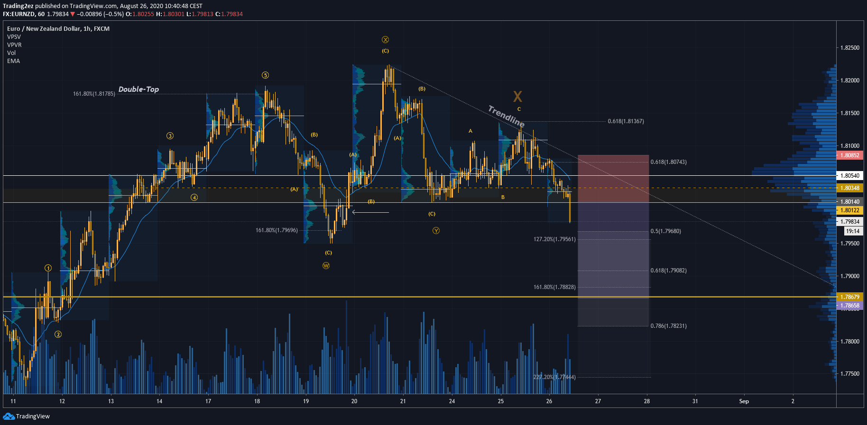Image resolution: width=867 pixels, height=425 pixels.
Task: Click the red 1.80852 price label
Action: pos(850,155)
